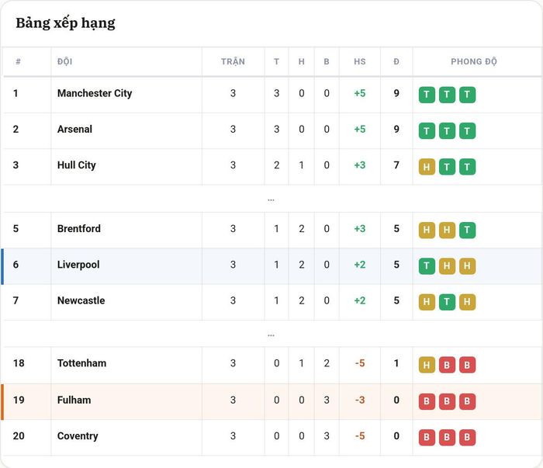Viewport: 543px width, 468px height.
Task: Open Brentford team link
Action: click(x=79, y=229)
